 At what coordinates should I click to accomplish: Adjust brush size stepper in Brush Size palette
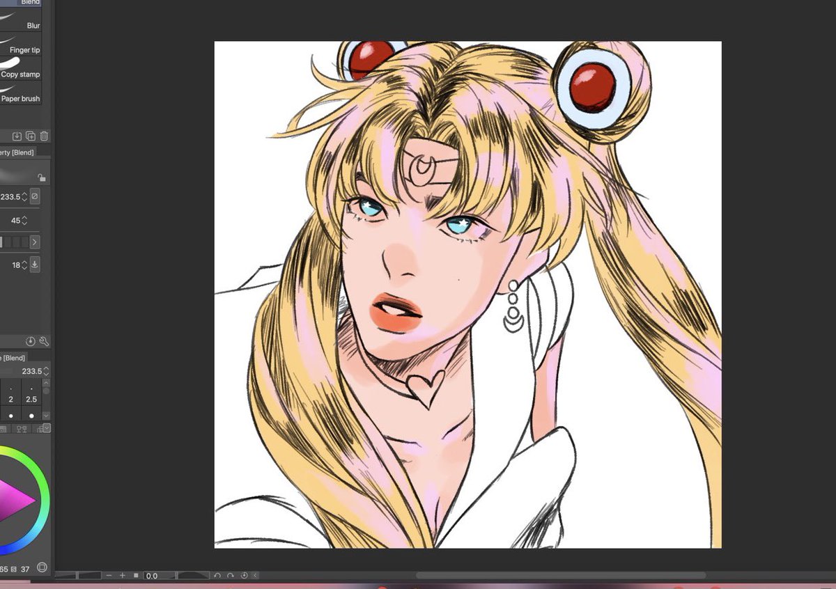(47, 371)
